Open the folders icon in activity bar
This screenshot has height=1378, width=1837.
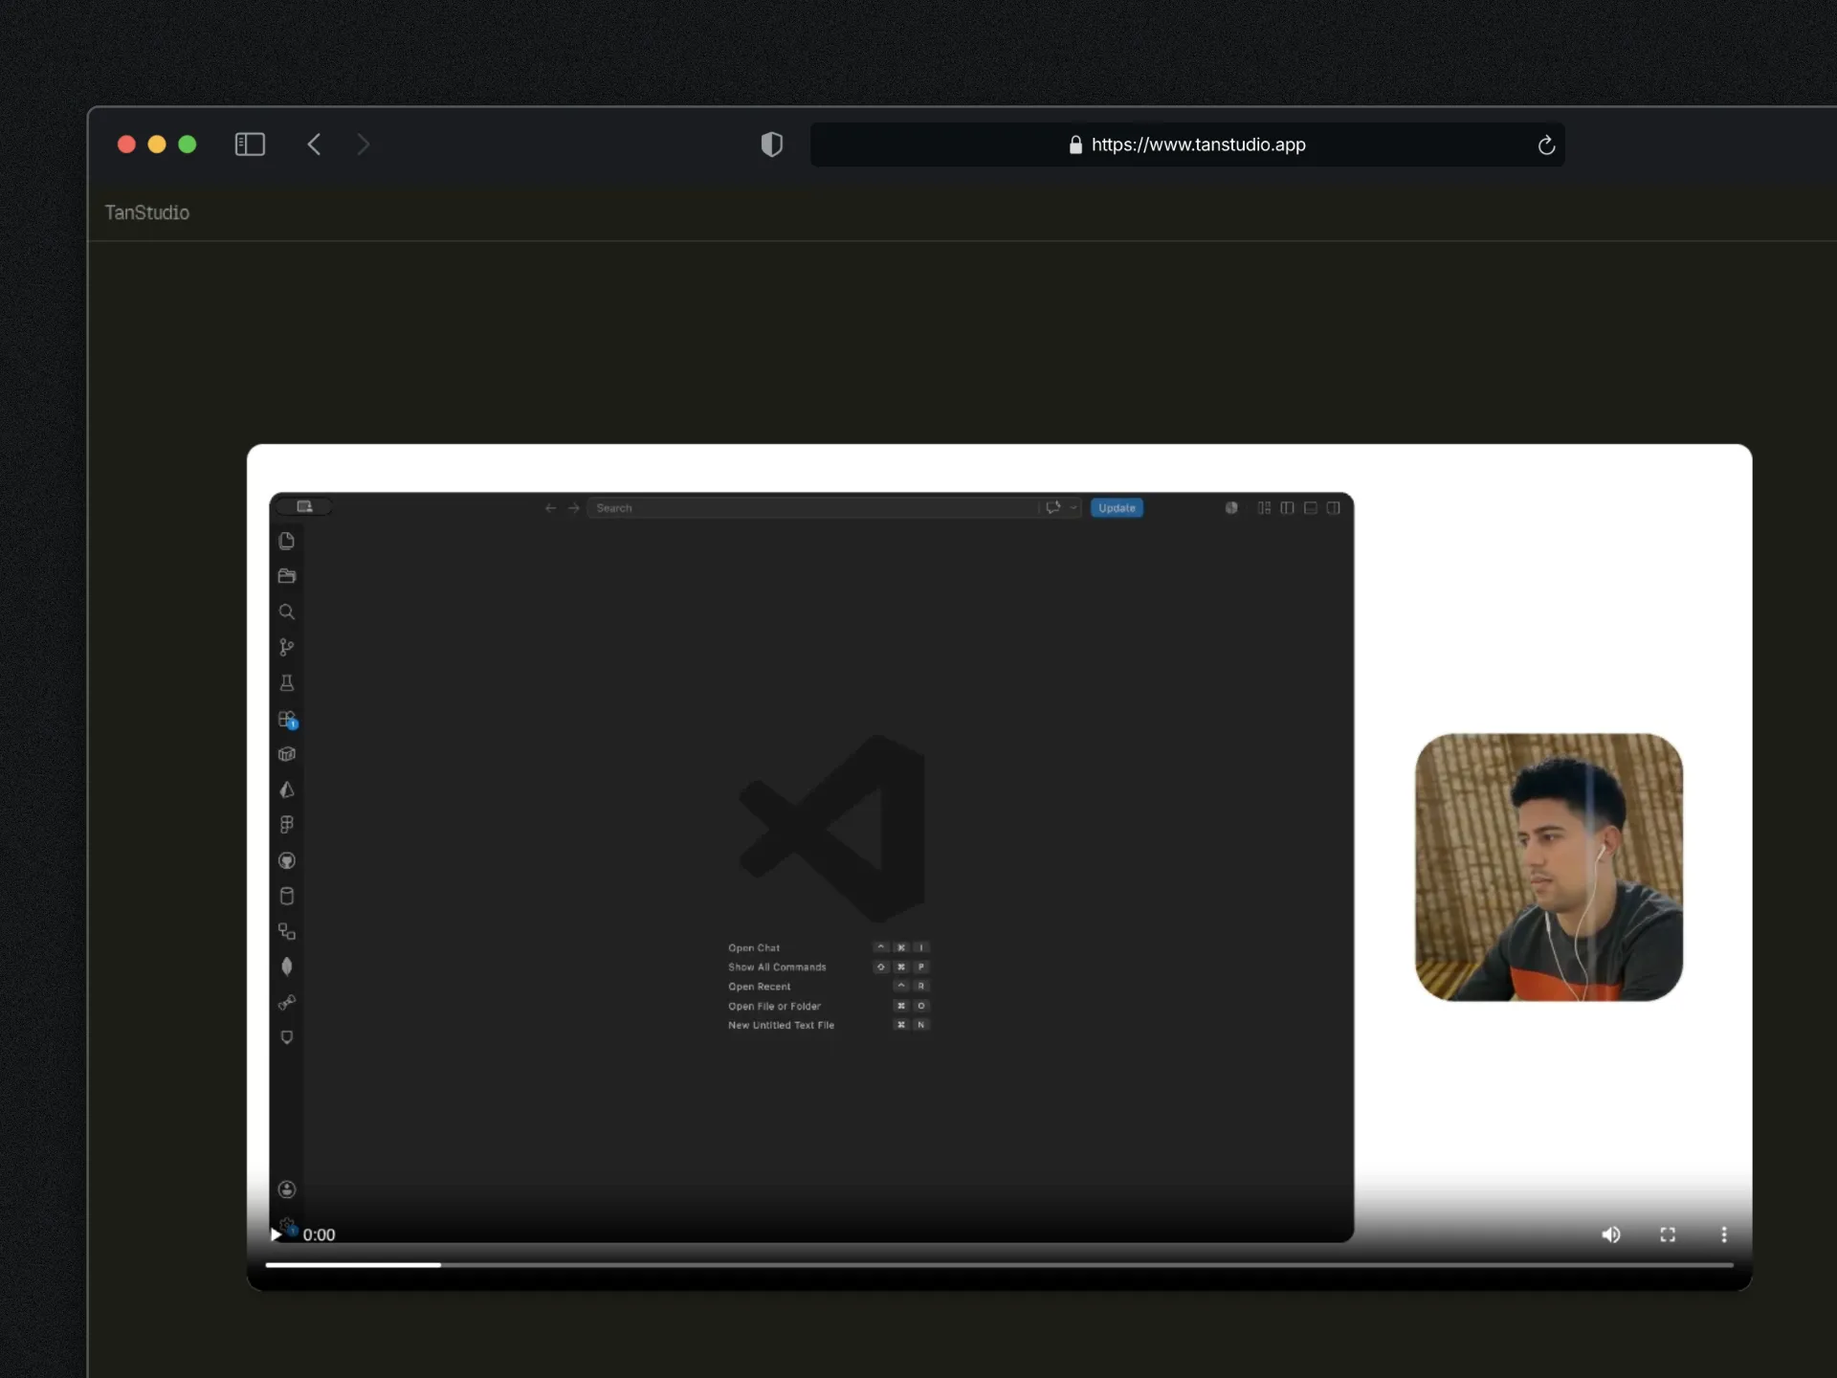286,576
